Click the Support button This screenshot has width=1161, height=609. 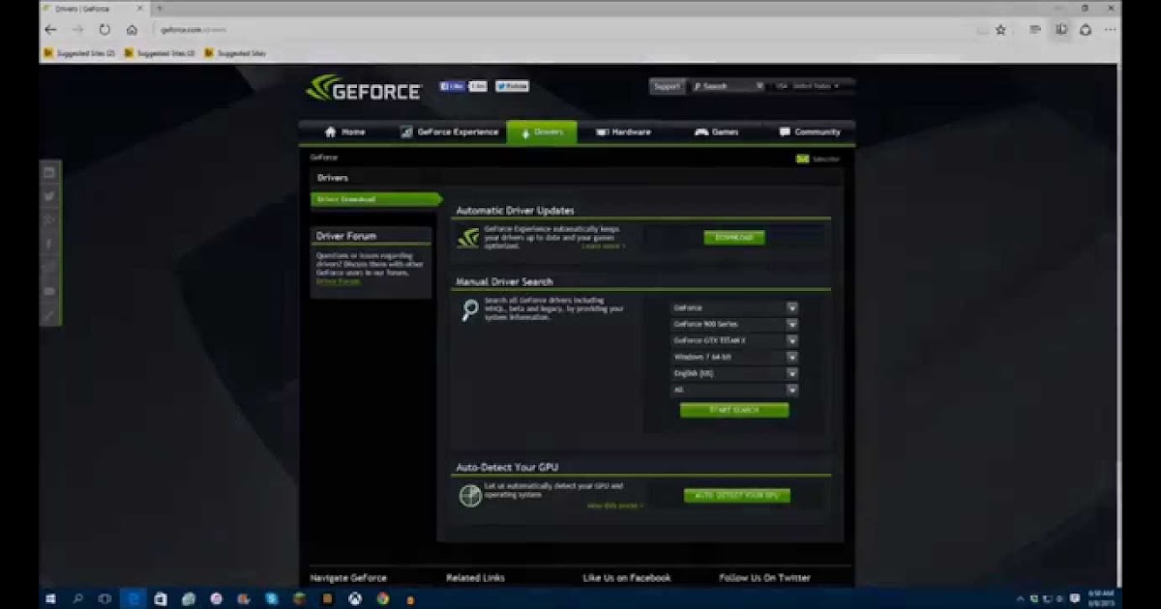tap(667, 87)
